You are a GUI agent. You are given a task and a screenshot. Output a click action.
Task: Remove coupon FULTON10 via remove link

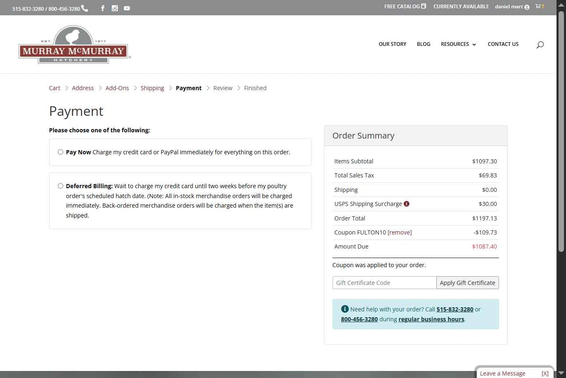tap(400, 232)
